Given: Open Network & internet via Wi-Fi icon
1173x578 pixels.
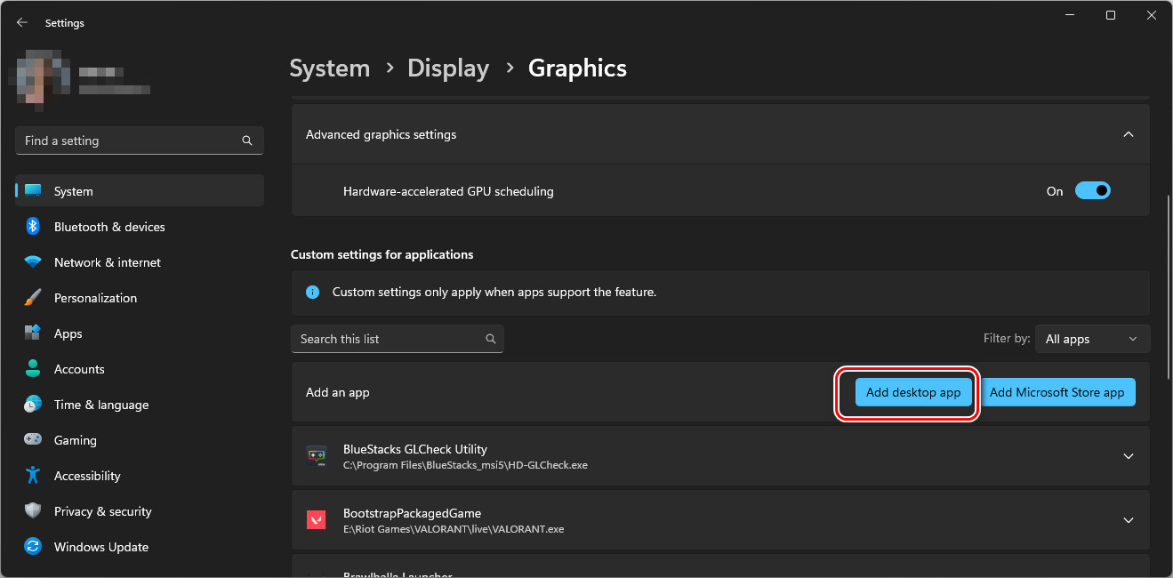Looking at the screenshot, I should coord(33,262).
